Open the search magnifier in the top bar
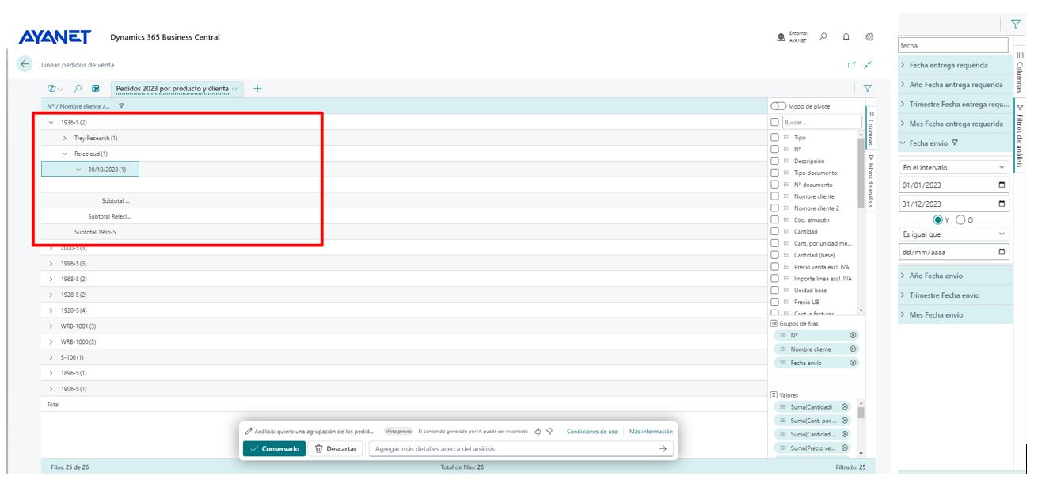Image resolution: width=1038 pixels, height=480 pixels. pos(823,36)
